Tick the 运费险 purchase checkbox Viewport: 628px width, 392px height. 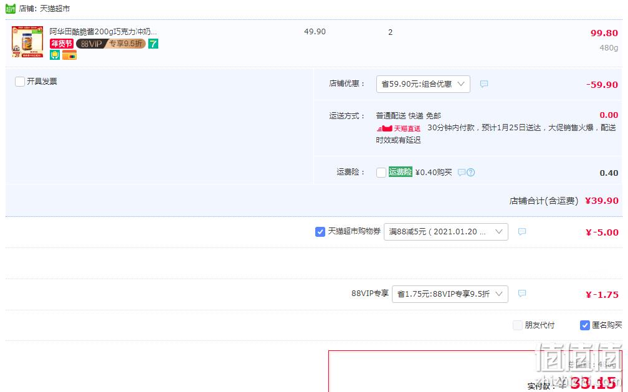coord(381,173)
